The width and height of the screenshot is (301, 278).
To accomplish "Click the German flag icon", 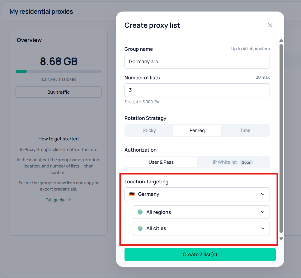I will (x=132, y=194).
